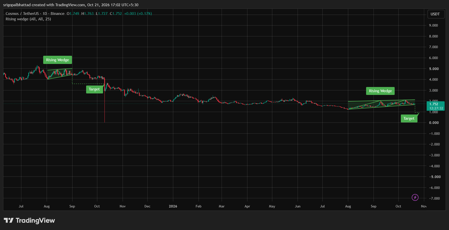Click the Dec label on time axis
The height and width of the screenshot is (230, 449).
[x=147, y=206]
